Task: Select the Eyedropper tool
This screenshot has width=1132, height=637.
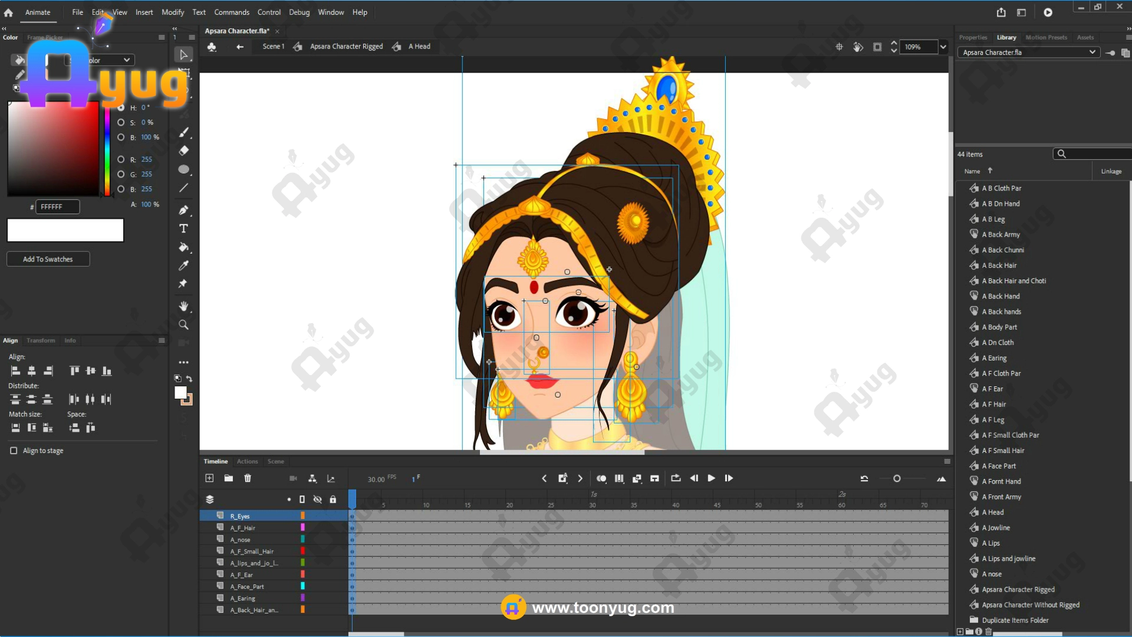Action: click(183, 265)
